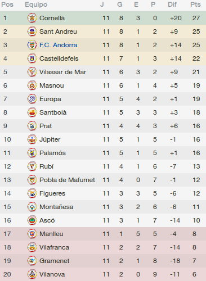206x281 pixels.
Task: Click the Sant Andreu club badge
Action: [x=32, y=31]
